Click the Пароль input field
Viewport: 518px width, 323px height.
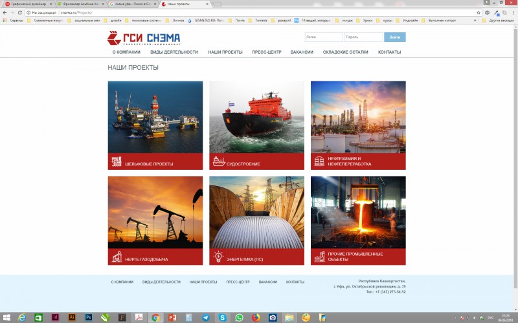tap(363, 37)
